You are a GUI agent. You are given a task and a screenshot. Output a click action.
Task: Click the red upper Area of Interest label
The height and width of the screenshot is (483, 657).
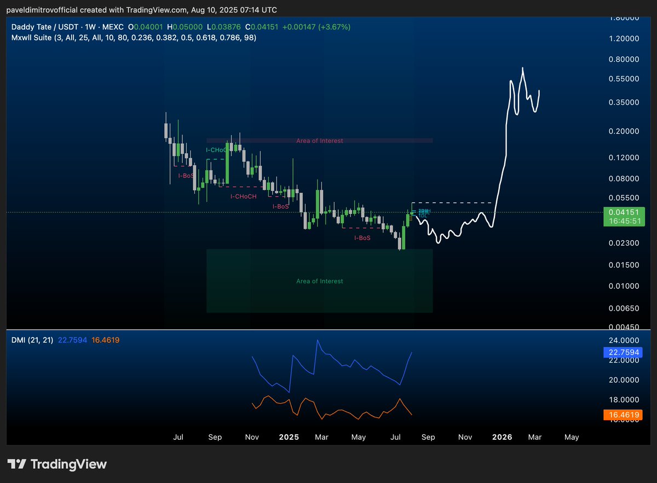(x=320, y=141)
